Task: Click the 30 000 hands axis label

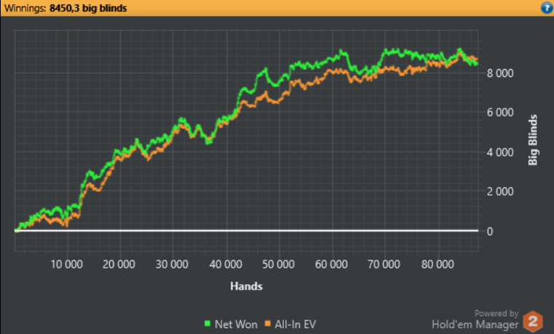Action: pos(172,264)
